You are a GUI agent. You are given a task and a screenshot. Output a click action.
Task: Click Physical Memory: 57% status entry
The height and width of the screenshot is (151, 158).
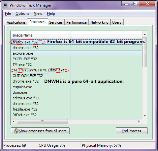click(x=101, y=145)
